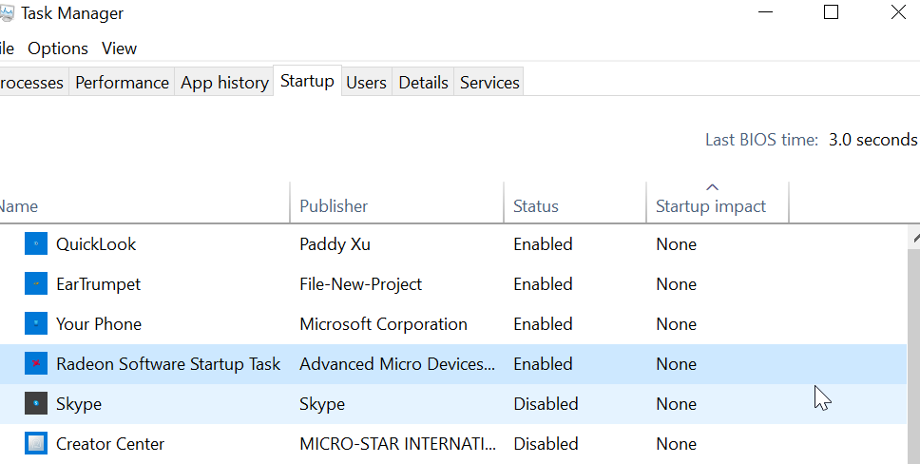Click the Advanced Micro Devices publisher cell
This screenshot has width=920, height=464.
coord(397,363)
